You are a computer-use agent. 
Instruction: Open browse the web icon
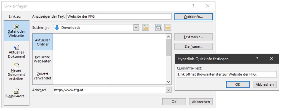[x=159, y=27]
